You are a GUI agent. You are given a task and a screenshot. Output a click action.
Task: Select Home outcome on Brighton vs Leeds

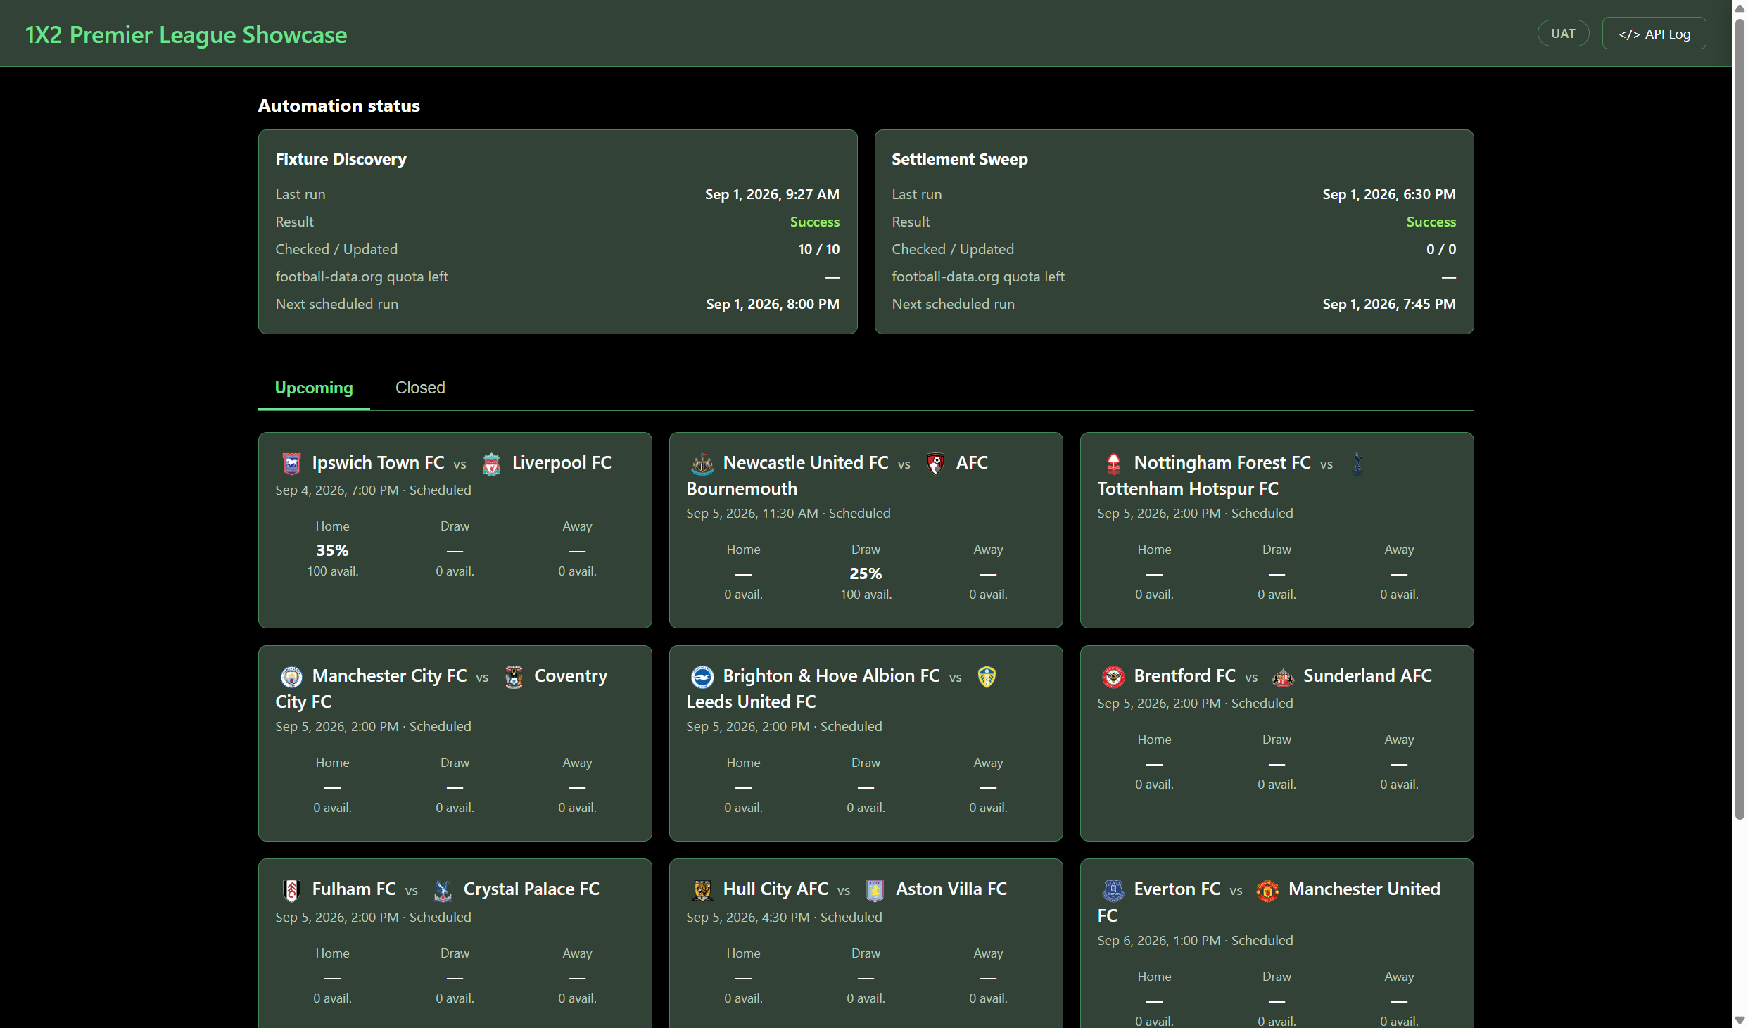click(x=744, y=785)
